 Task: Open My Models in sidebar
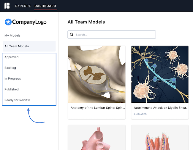(12, 36)
